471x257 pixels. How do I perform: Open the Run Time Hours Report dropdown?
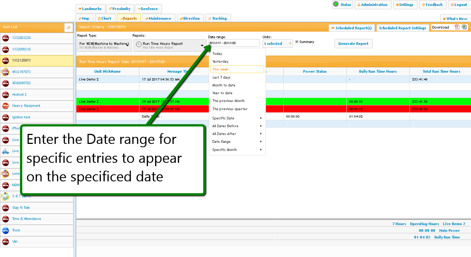point(170,46)
